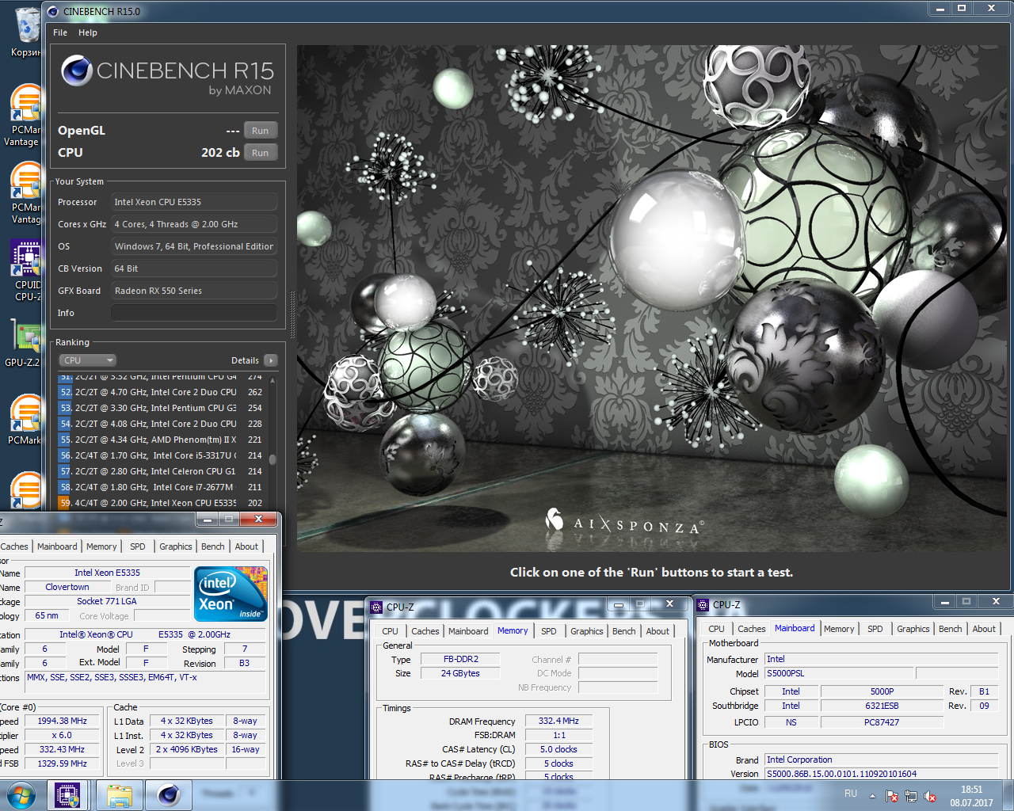Click the RU language indicator
The height and width of the screenshot is (811, 1014).
pos(851,794)
